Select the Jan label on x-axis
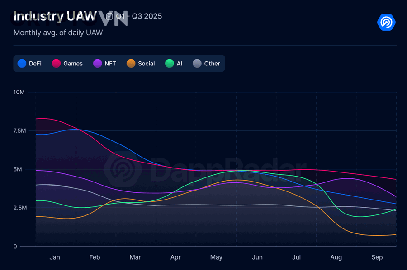The height and width of the screenshot is (270, 407). pyautogui.click(x=55, y=257)
